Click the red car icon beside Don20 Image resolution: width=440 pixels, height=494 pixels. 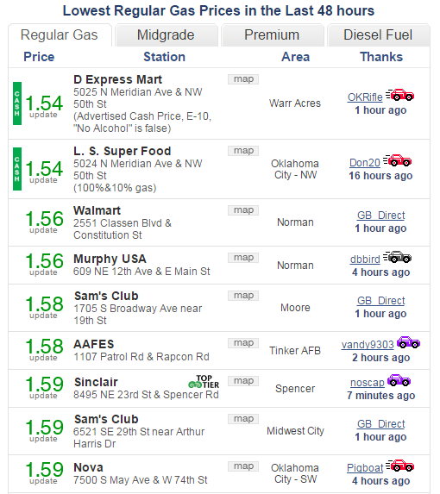[398, 160]
